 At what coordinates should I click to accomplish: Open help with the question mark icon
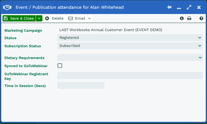click(x=201, y=18)
